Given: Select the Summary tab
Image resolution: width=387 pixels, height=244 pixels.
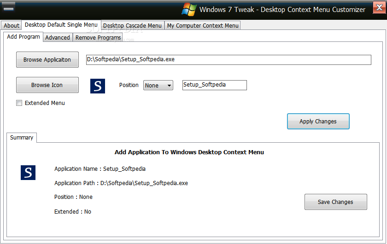Looking at the screenshot, I should 22,138.
